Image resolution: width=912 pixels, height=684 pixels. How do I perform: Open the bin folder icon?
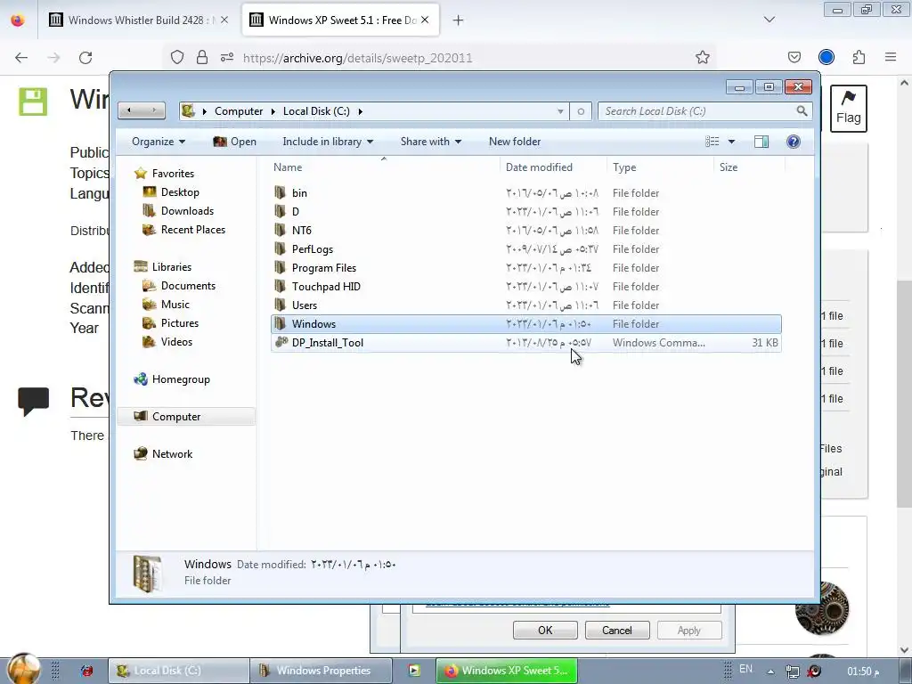281,192
